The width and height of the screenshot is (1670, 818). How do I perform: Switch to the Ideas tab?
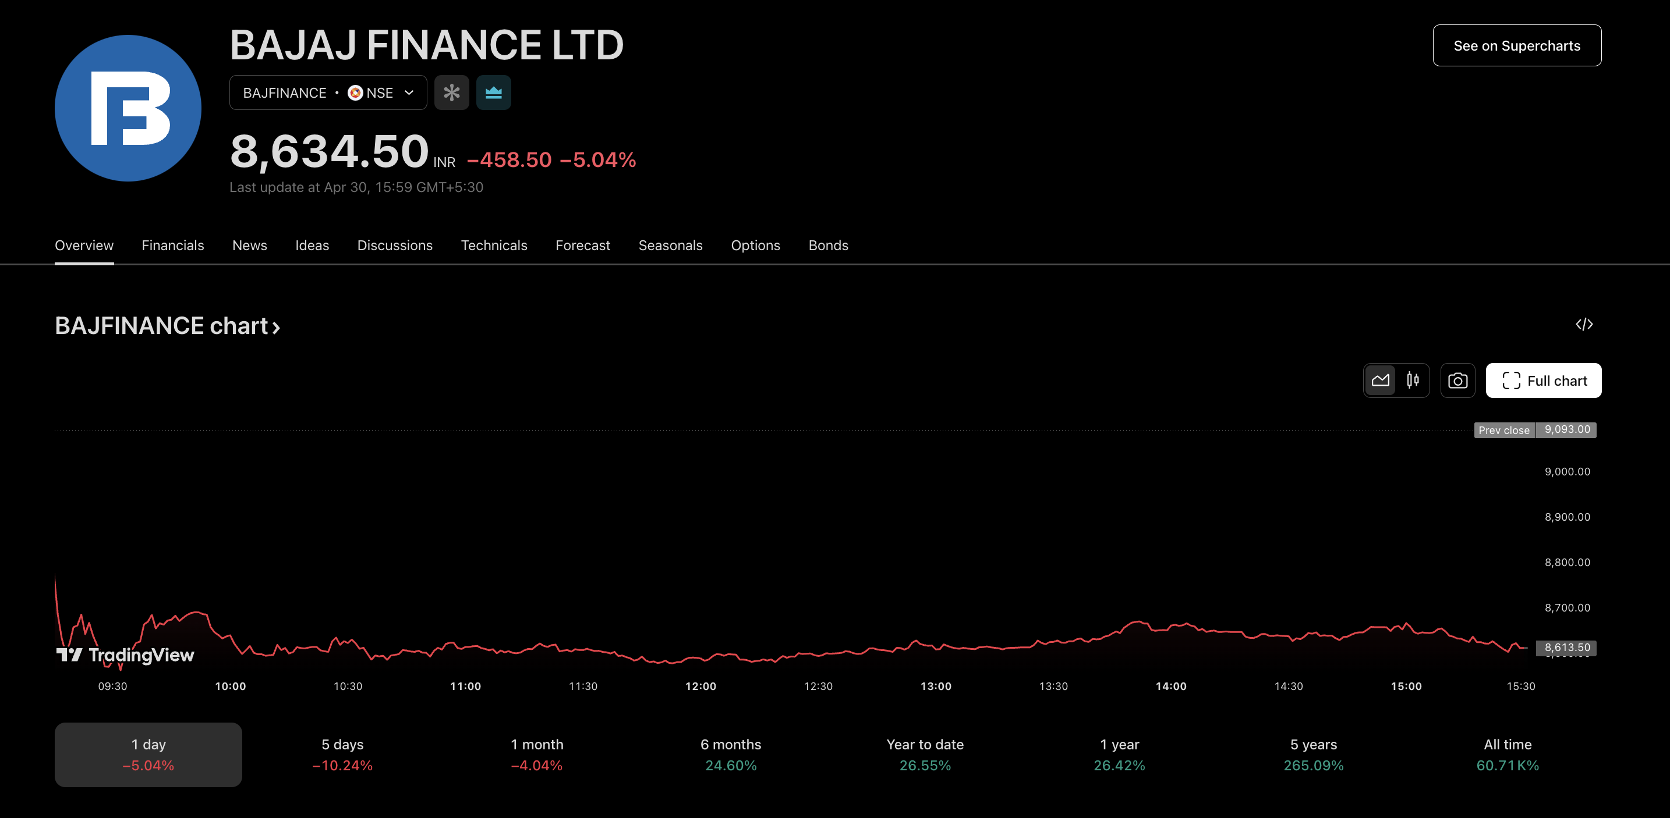312,246
